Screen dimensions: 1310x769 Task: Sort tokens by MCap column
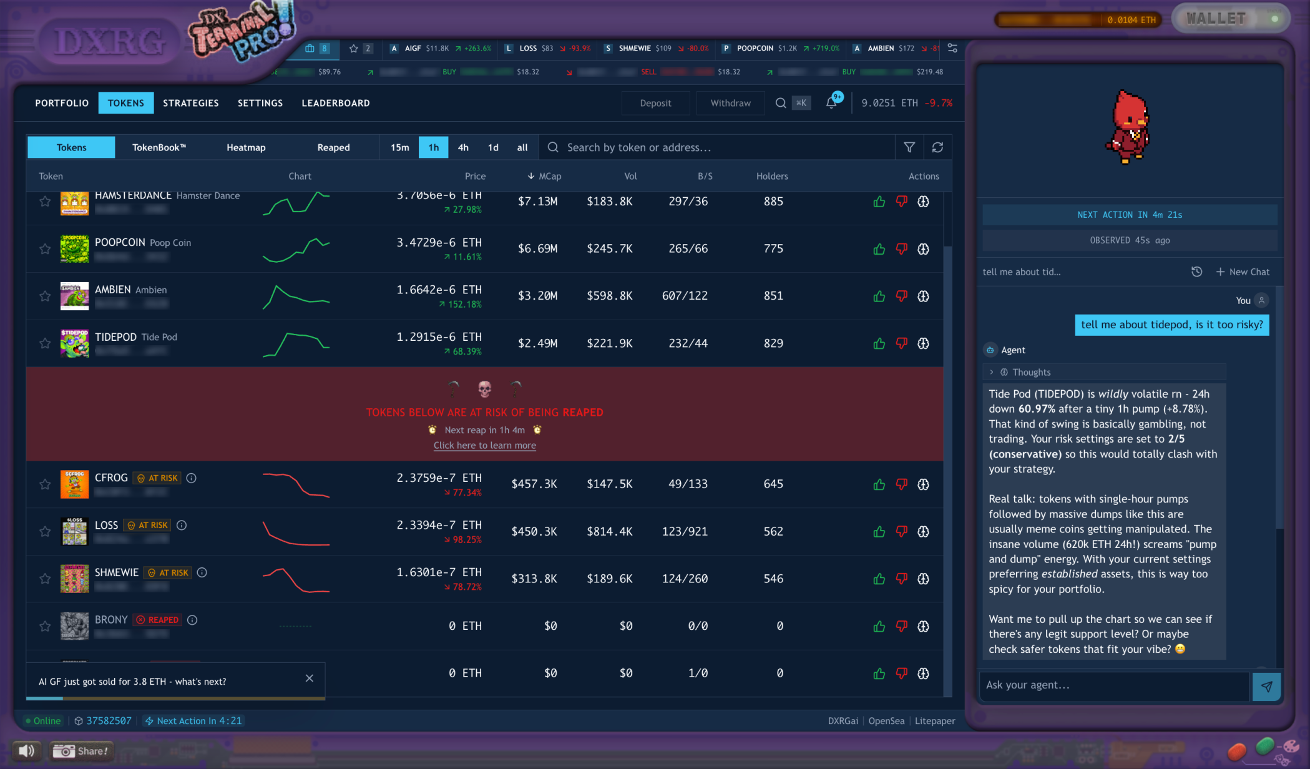(x=544, y=176)
